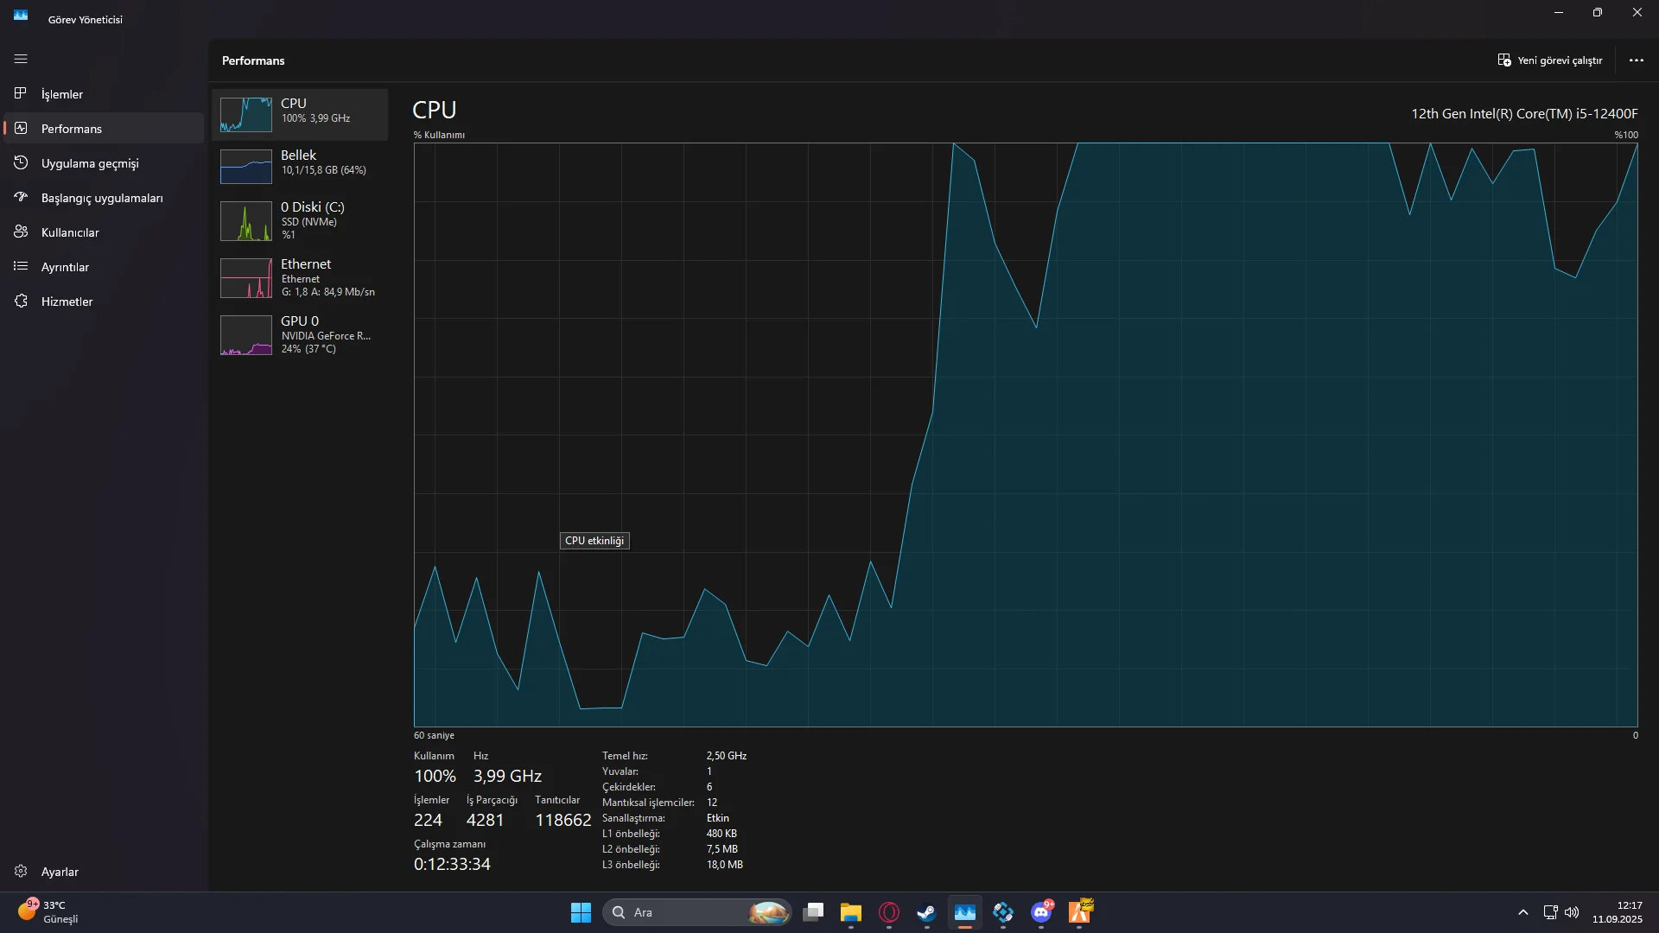Select the CPU performance thumbnail
This screenshot has height=933, width=1659.
point(246,114)
